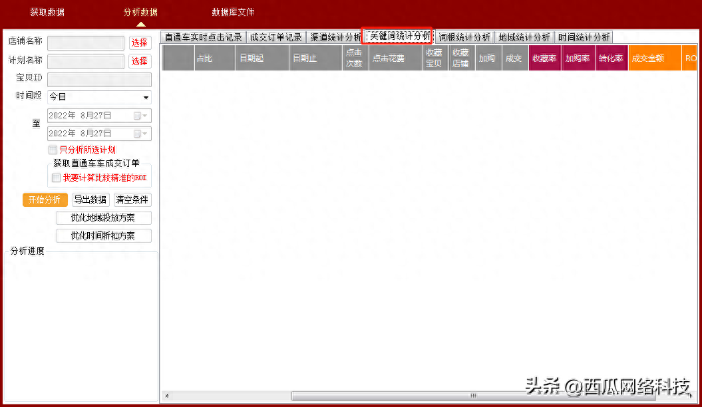Expand the 时间段 dropdown showing 今日
This screenshot has height=407, width=702.
(146, 98)
